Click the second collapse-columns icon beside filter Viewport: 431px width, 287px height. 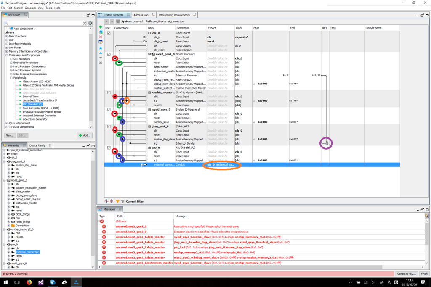(112, 201)
